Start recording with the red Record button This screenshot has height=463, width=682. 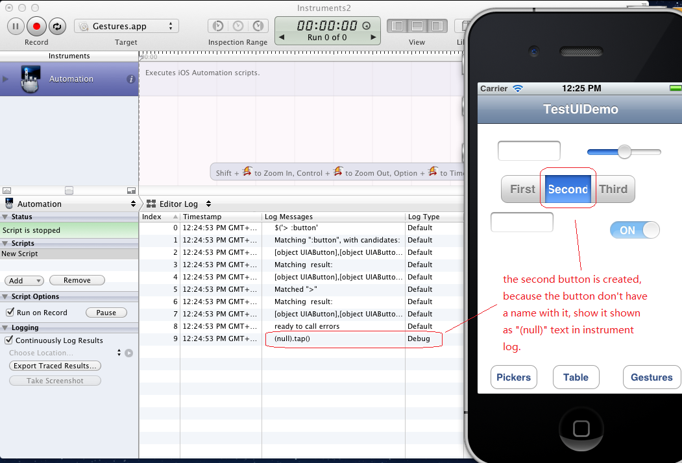(x=36, y=27)
